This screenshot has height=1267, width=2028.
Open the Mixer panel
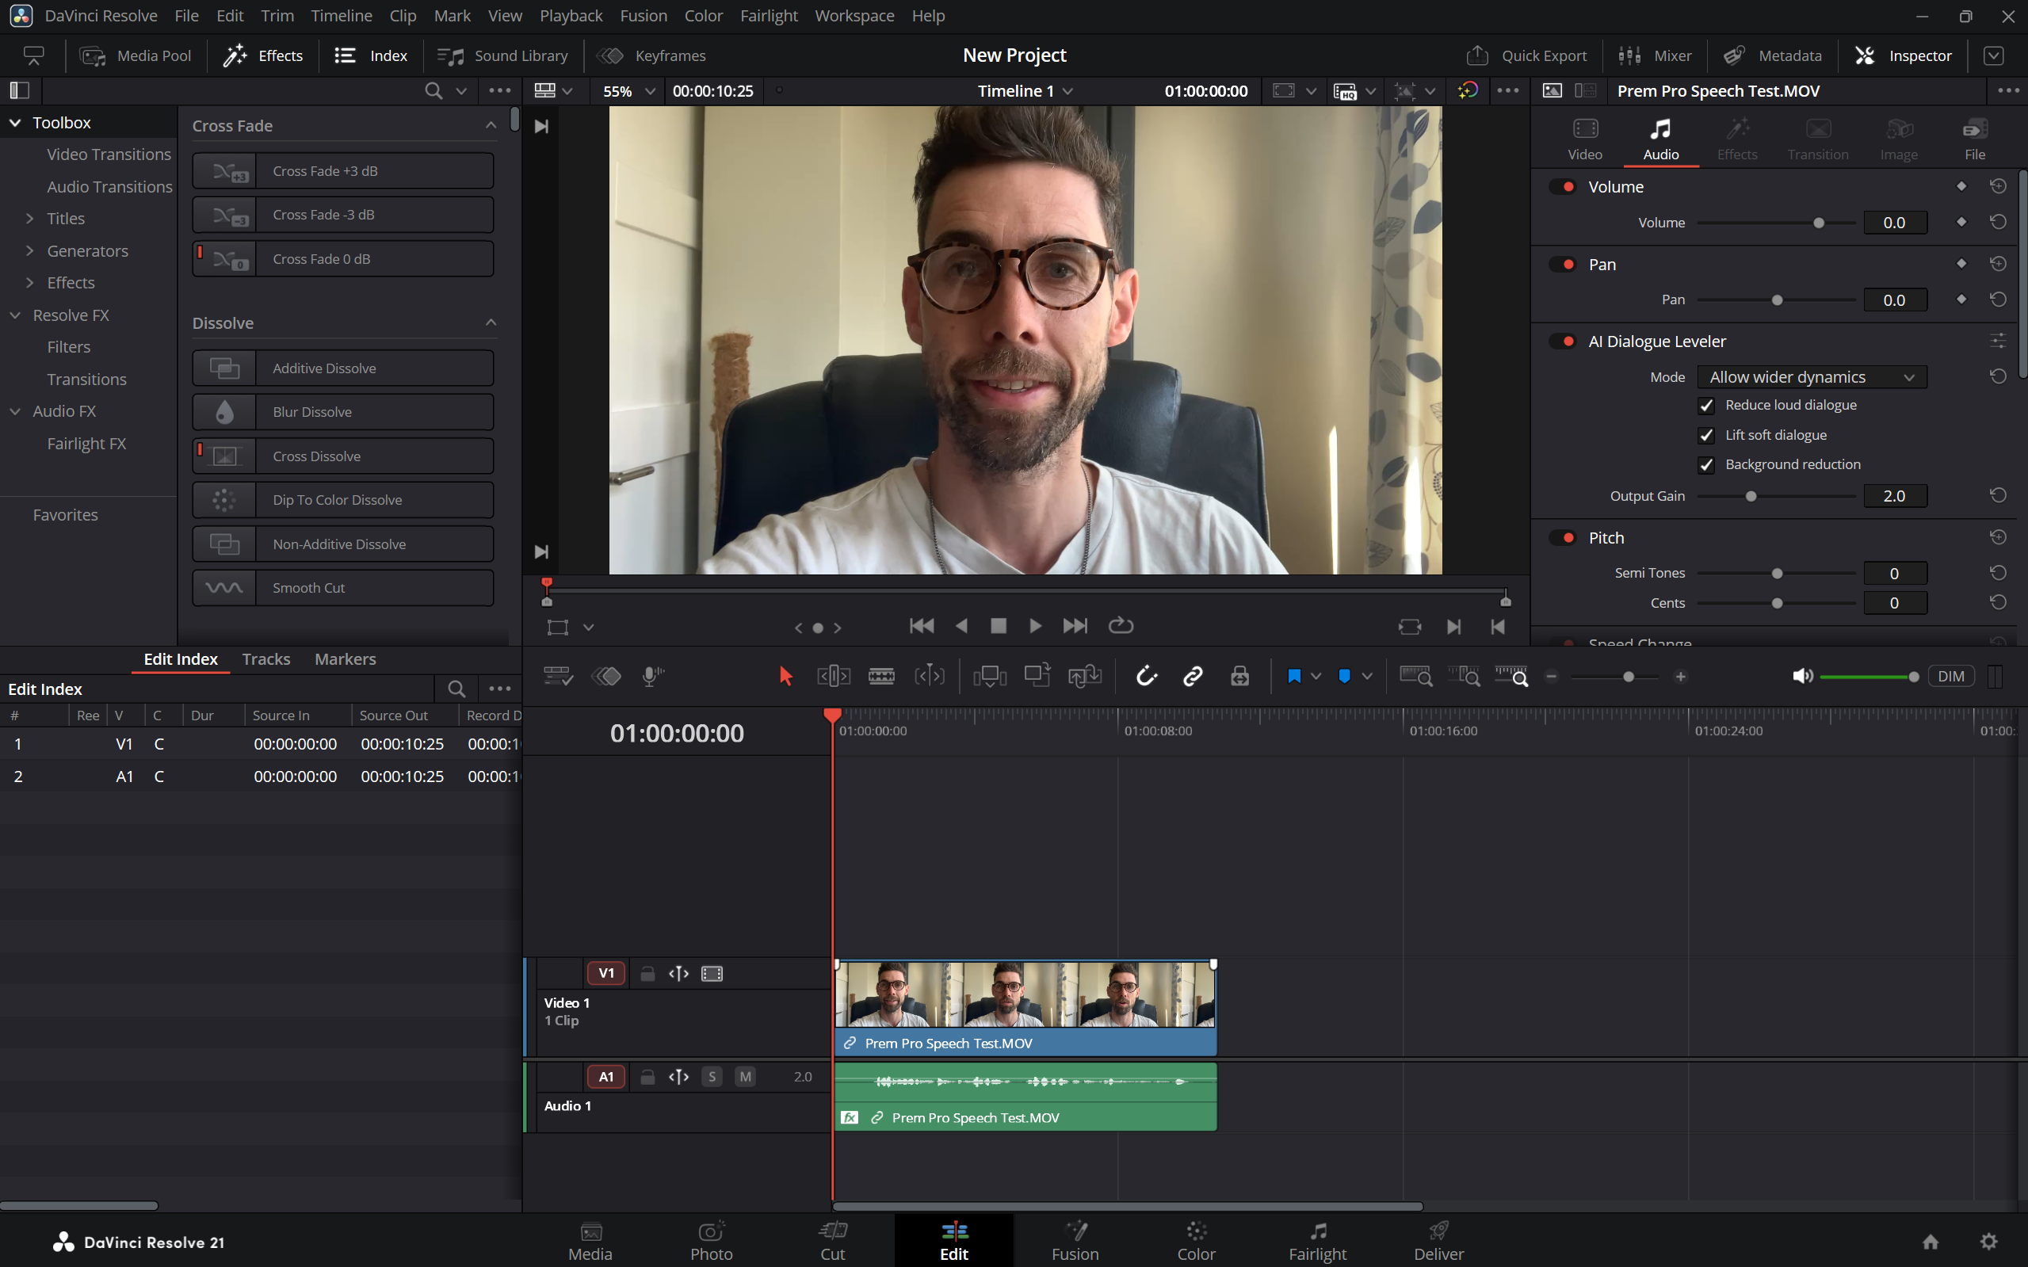click(x=1655, y=55)
